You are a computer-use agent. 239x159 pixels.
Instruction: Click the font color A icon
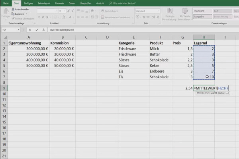[70, 17]
